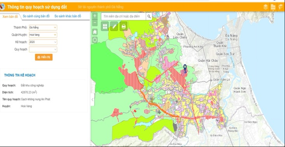
Task: Open the basemap gallery grid icon
Action: pyautogui.click(x=105, y=26)
